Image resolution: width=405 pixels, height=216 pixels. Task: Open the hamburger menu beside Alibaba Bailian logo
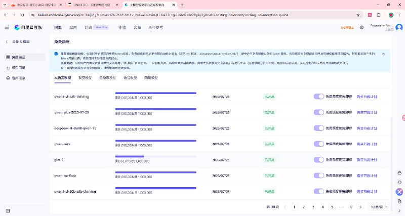coord(7,27)
